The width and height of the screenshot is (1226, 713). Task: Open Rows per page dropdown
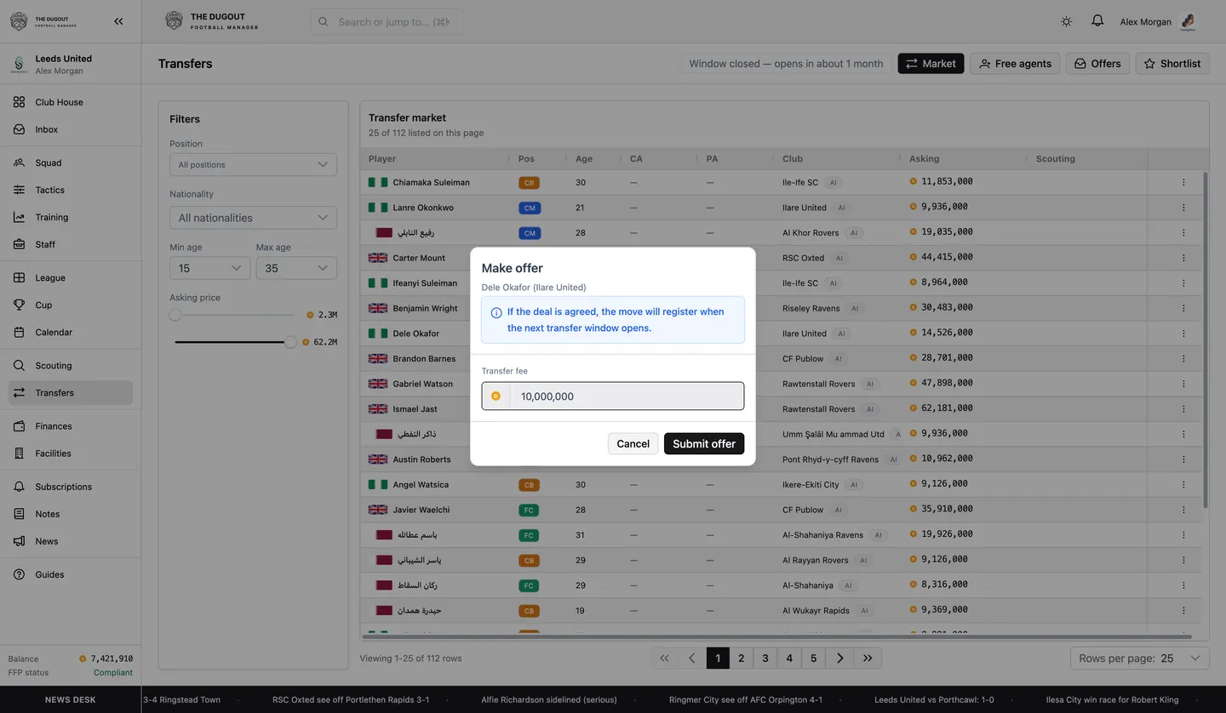pos(1139,659)
